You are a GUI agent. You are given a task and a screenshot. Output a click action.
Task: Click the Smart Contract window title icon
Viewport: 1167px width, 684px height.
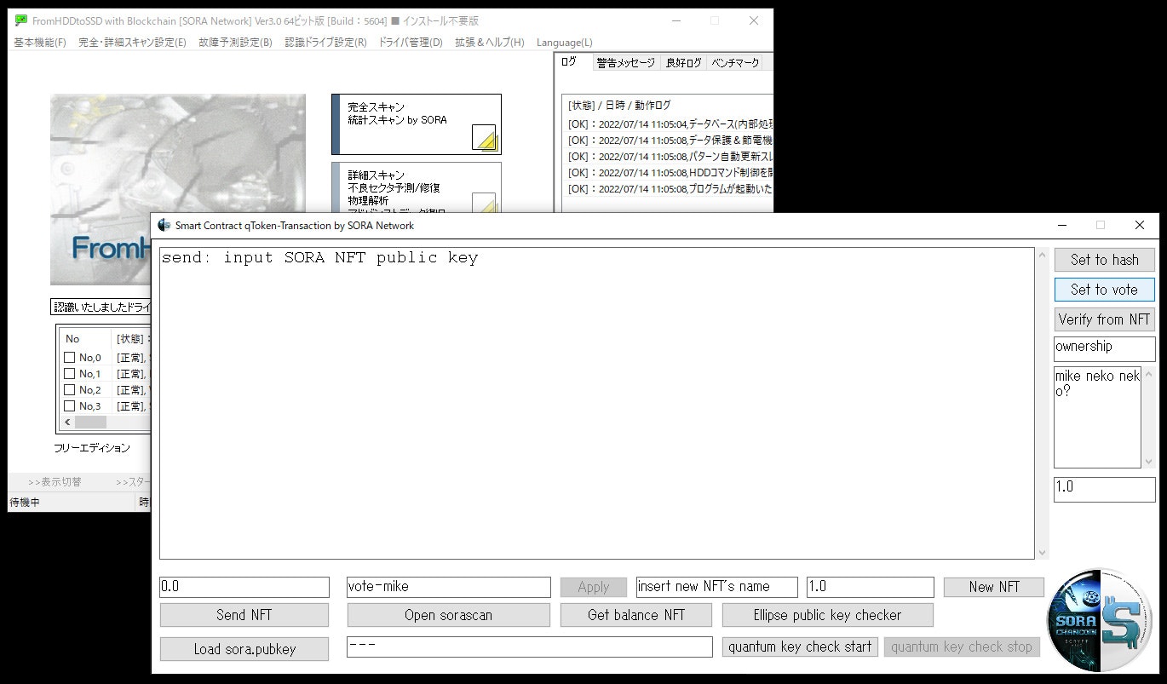coord(164,225)
